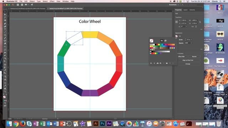Select the Zoom magnifier tool
The width and height of the screenshot is (228, 128).
tap(5, 91)
